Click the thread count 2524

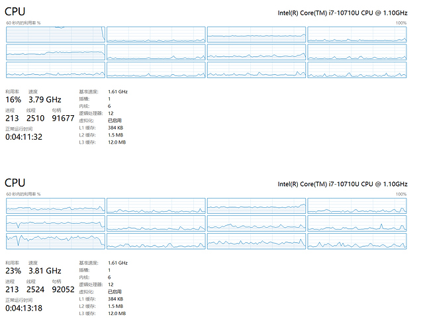coord(36,289)
